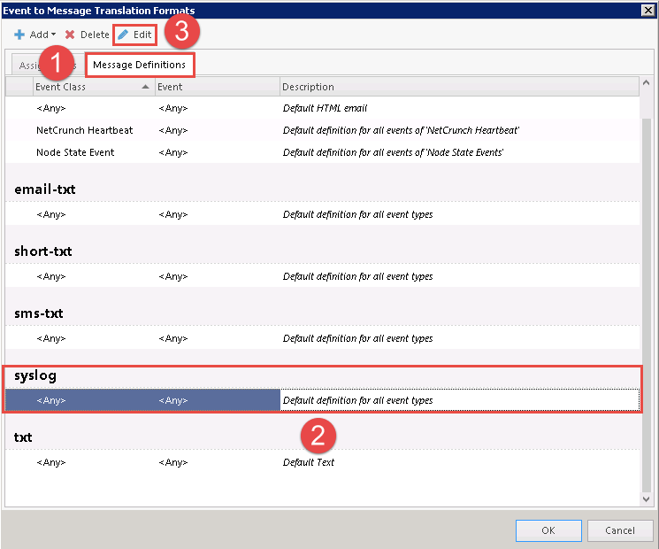Click the Edit toolbar label

click(x=142, y=35)
